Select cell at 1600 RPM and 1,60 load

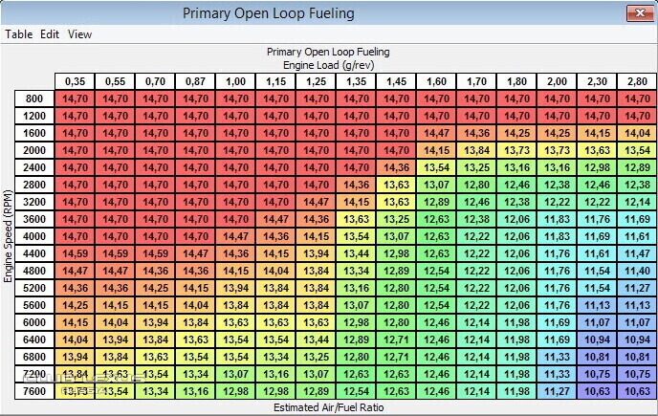tap(435, 133)
